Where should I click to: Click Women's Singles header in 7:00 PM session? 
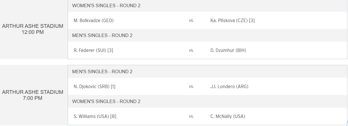tap(106, 101)
